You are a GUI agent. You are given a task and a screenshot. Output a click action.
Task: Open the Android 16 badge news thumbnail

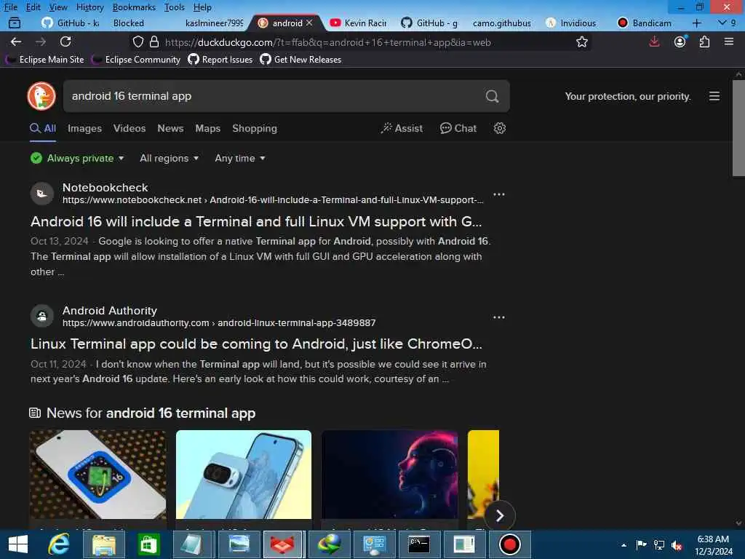coord(98,475)
